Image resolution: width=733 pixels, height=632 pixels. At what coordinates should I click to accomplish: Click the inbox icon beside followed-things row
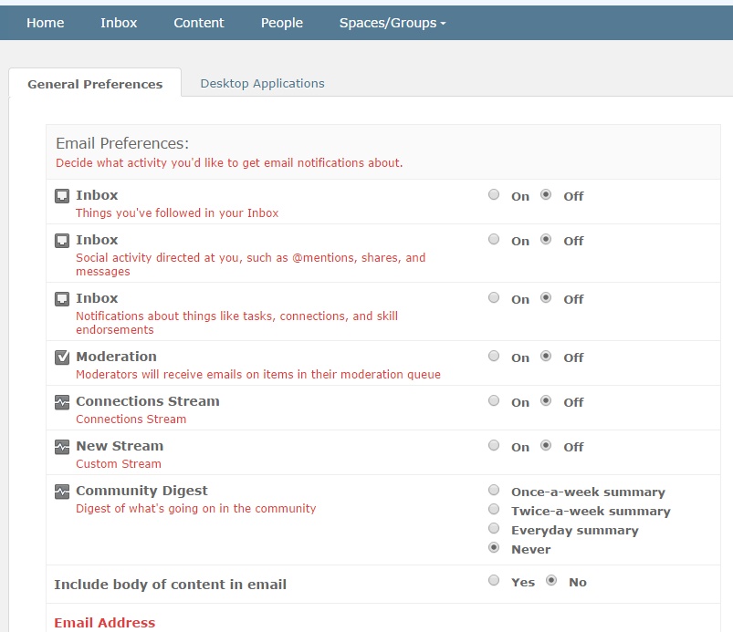tap(62, 196)
